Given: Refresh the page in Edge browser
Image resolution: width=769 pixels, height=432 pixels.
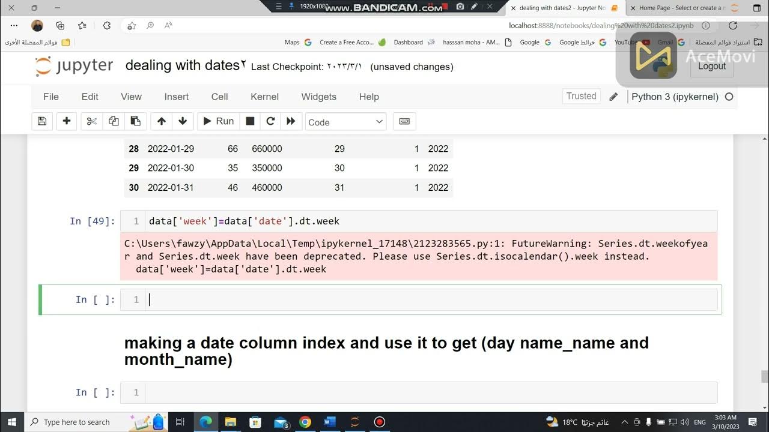Looking at the screenshot, I should 732,26.
